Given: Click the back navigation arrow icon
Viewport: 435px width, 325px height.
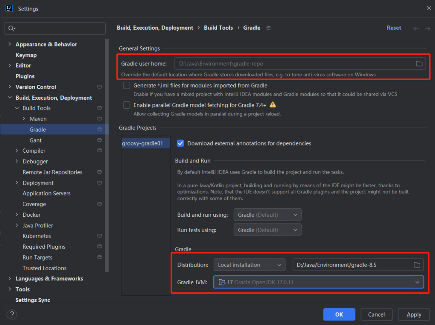Looking at the screenshot, I should (x=416, y=28).
